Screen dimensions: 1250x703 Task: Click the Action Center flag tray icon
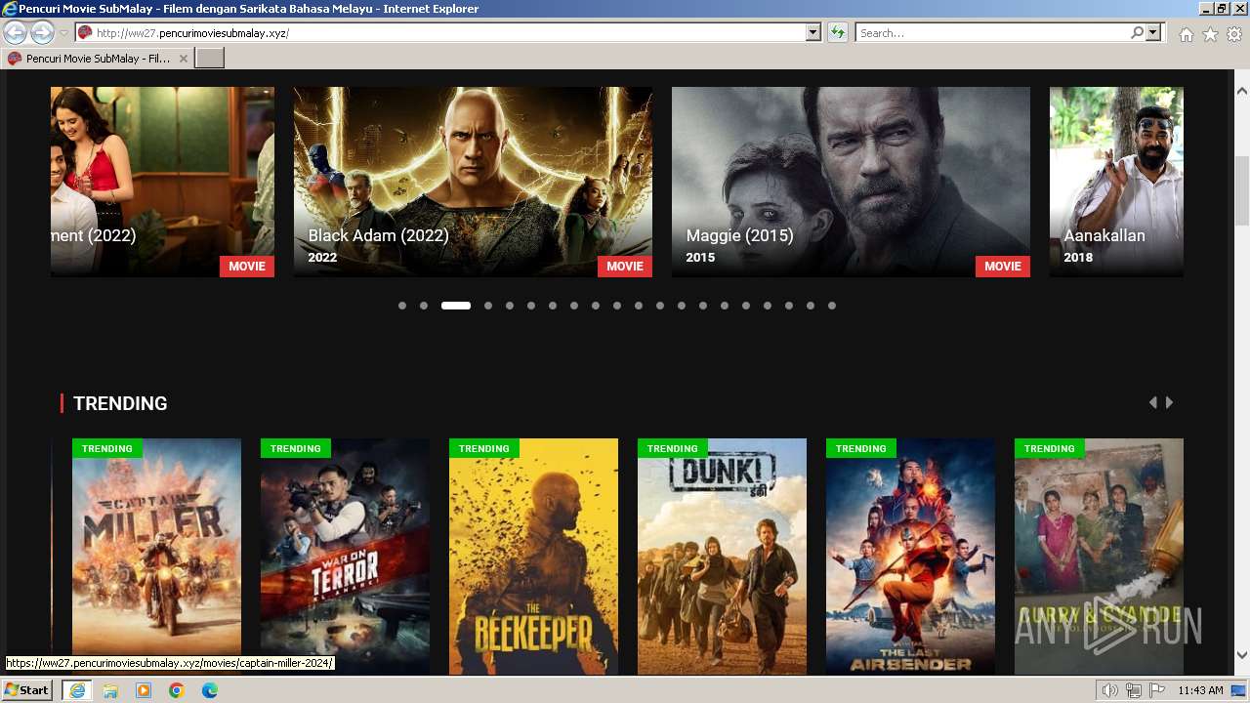point(1156,690)
